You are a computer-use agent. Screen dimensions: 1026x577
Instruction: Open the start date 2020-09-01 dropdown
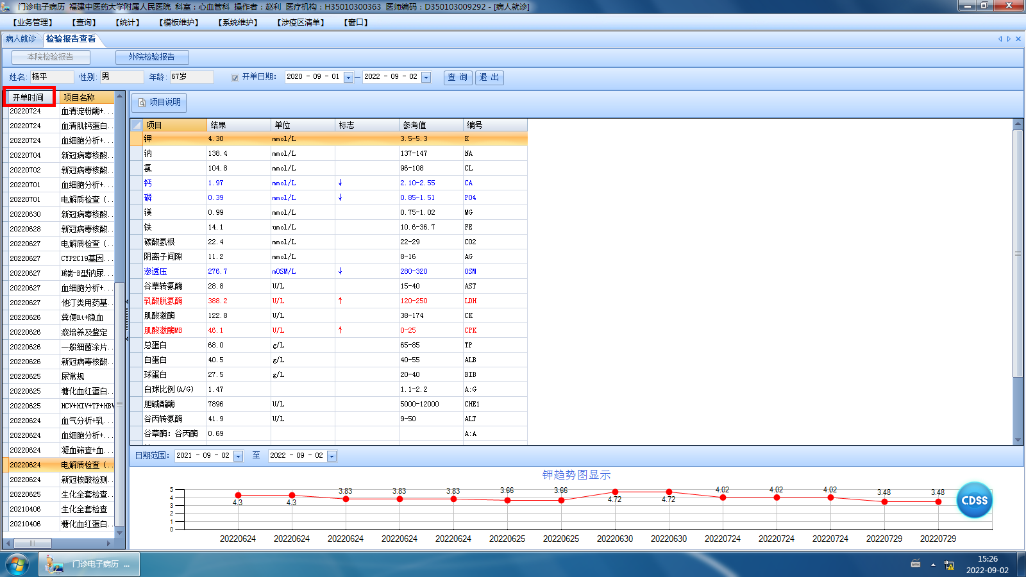pos(349,78)
